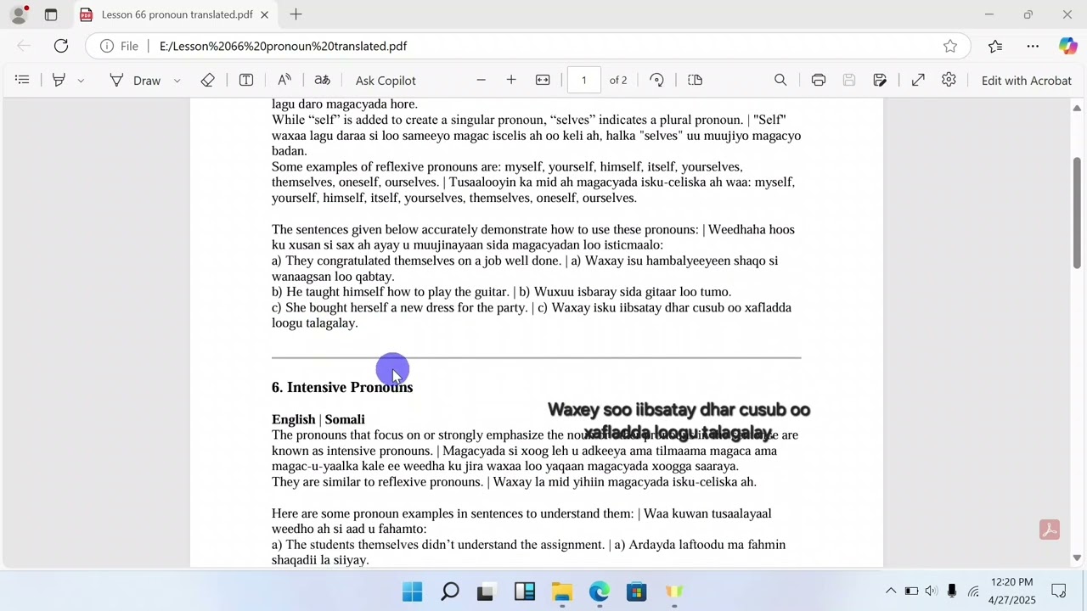Click the Save icon in the toolbar
Image resolution: width=1087 pixels, height=611 pixels.
849,80
